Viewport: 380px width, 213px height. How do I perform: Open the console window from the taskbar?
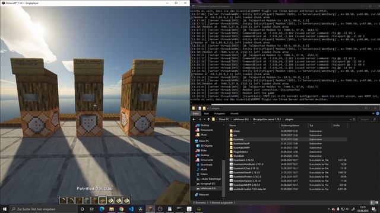[179, 209]
